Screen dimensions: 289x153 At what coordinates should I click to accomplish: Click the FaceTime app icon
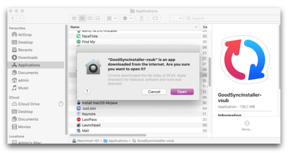79,36
